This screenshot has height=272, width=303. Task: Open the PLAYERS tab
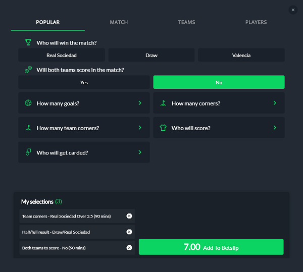tap(256, 22)
